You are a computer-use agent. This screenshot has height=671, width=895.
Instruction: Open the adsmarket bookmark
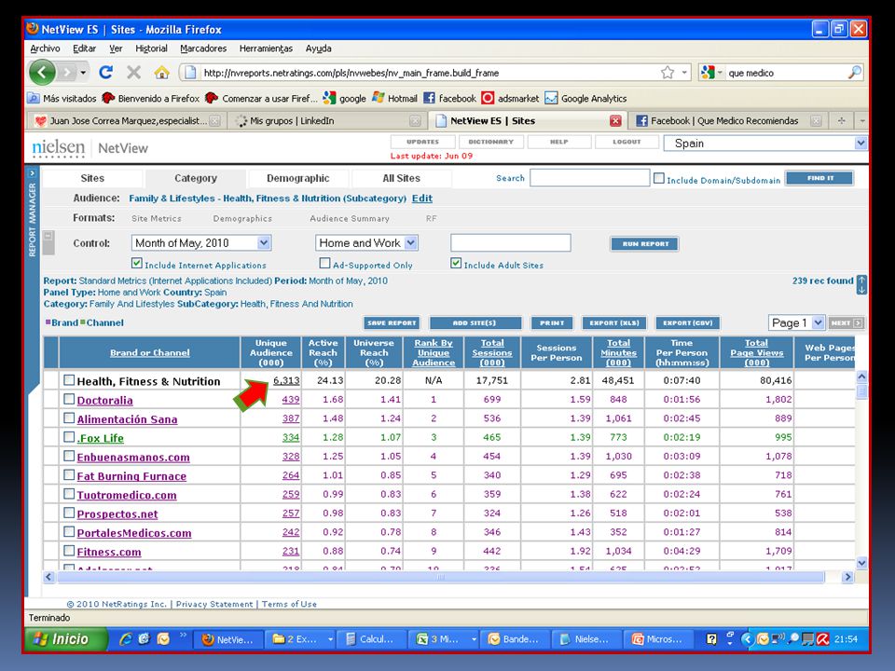pyautogui.click(x=510, y=98)
